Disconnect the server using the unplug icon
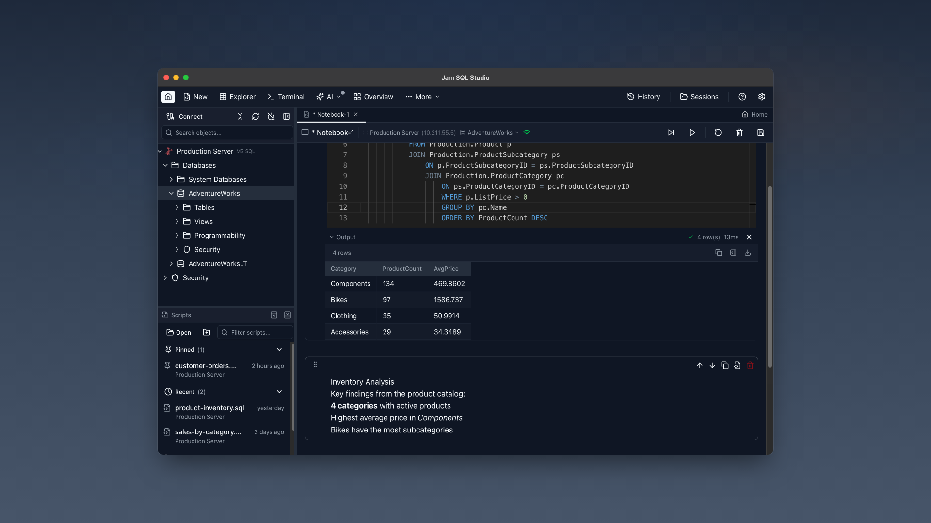Viewport: 931px width, 523px height. click(271, 116)
